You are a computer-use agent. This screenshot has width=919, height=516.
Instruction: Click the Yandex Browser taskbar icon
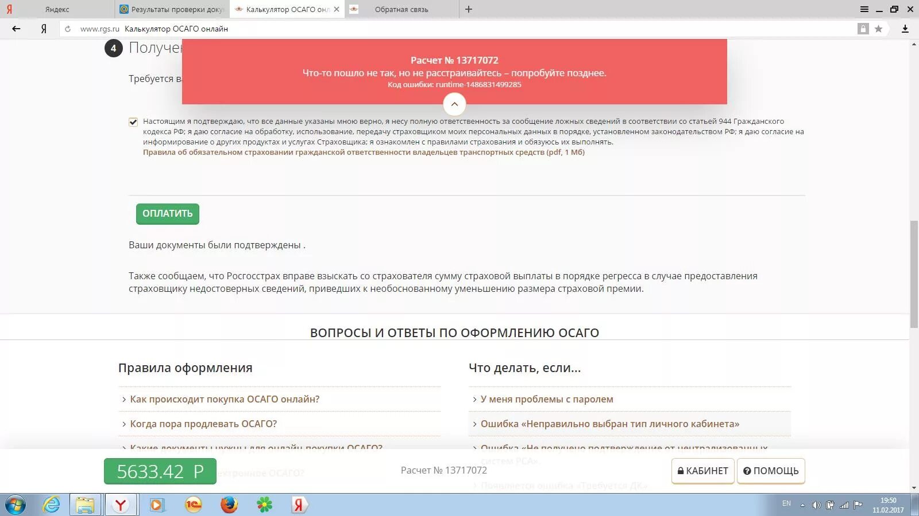pos(121,505)
